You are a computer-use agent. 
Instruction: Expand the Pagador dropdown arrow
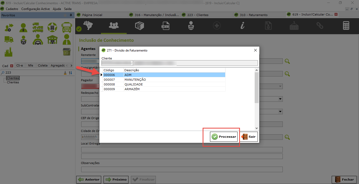pos(280,86)
